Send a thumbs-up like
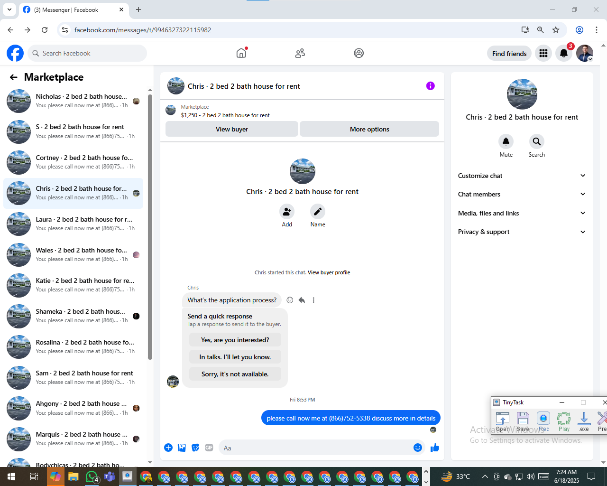The height and width of the screenshot is (486, 607). click(x=435, y=448)
